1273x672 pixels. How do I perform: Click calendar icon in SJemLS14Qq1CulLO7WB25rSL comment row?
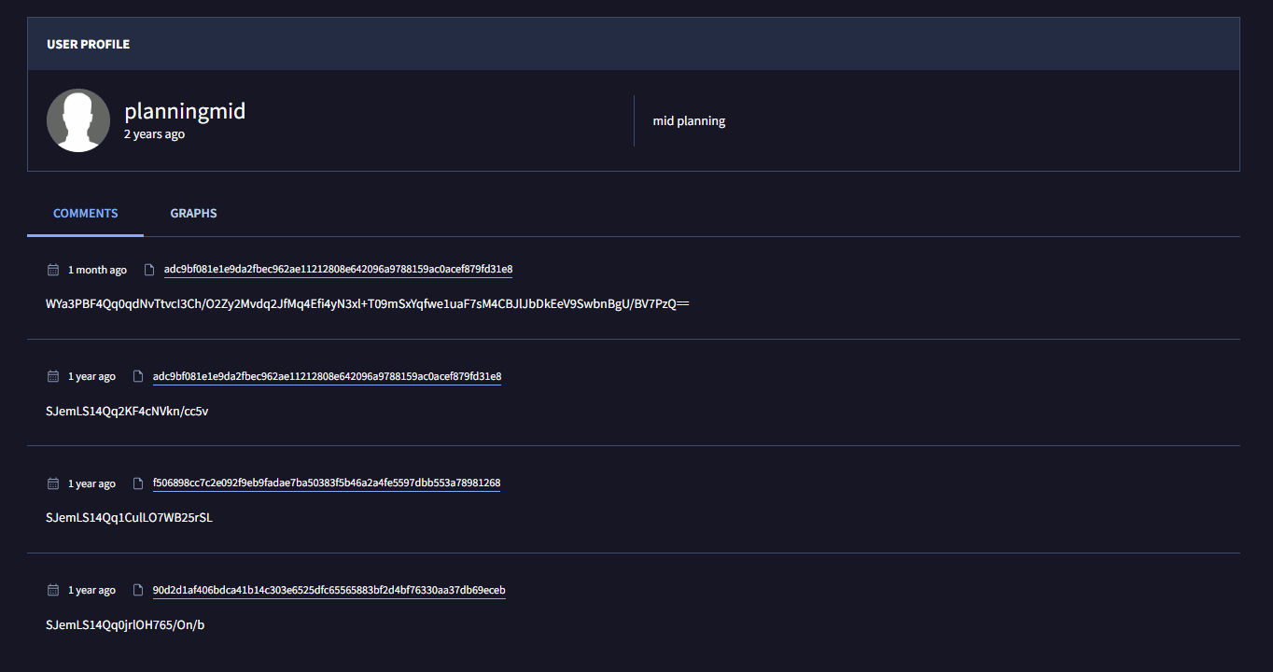pos(53,483)
